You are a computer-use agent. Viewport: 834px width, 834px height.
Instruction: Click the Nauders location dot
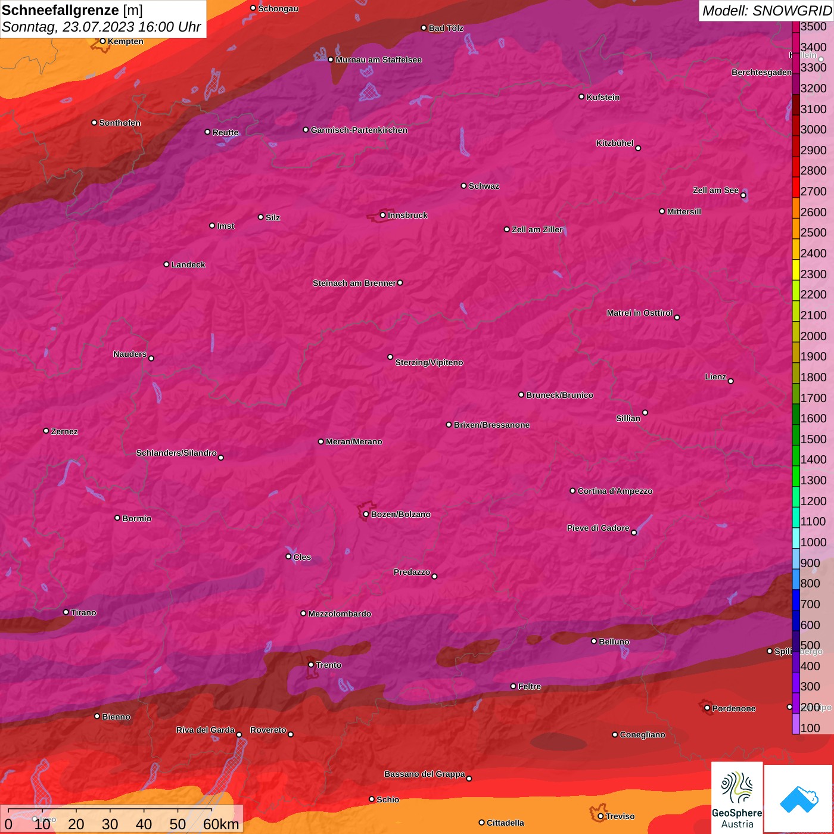[x=151, y=358]
